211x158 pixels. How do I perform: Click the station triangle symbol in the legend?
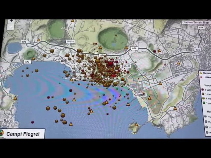point(201,73)
